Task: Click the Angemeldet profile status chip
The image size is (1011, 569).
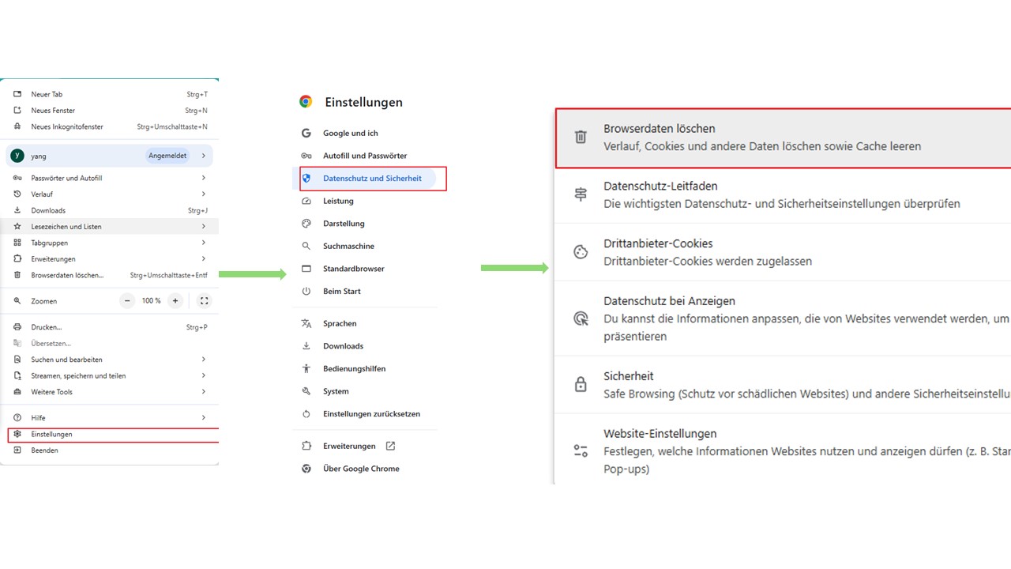Action: point(167,156)
